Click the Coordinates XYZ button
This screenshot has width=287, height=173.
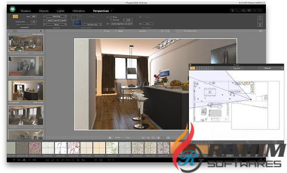click(x=148, y=24)
